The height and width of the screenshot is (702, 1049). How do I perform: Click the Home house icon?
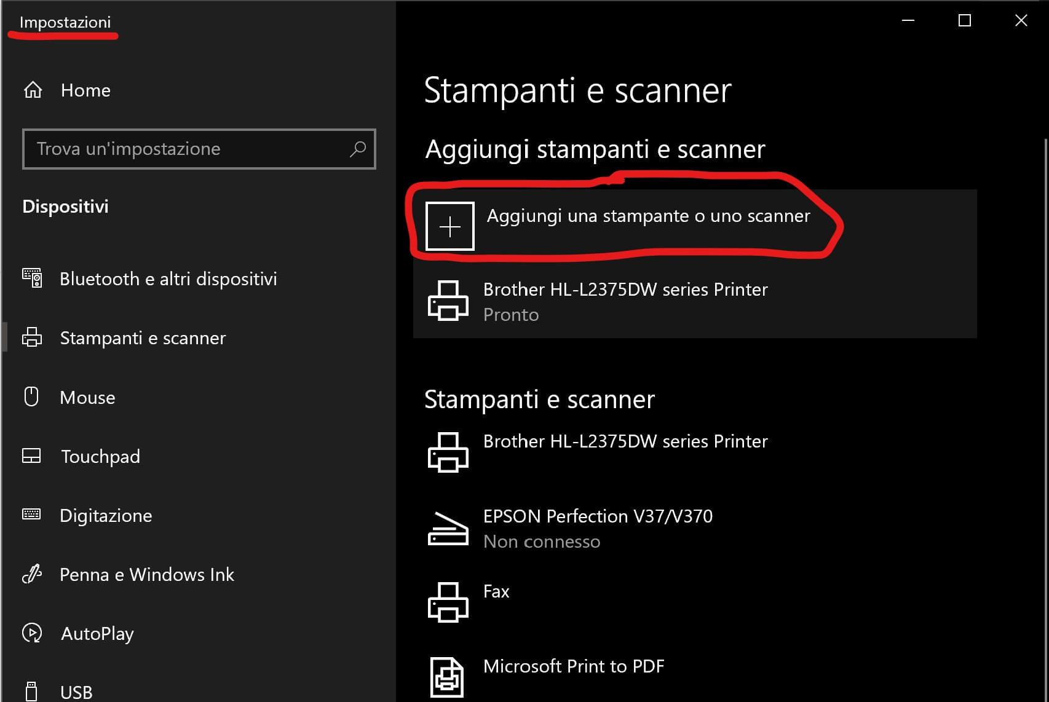(x=33, y=90)
